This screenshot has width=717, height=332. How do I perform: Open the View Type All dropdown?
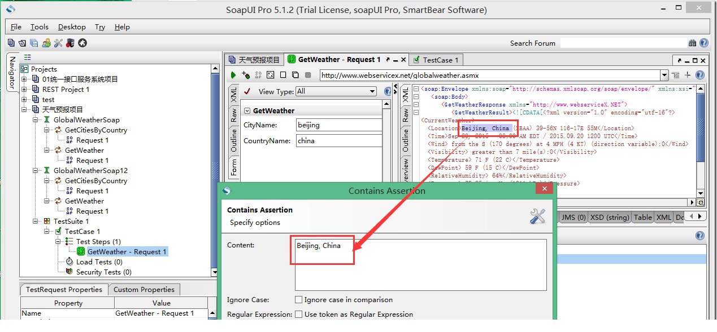[336, 91]
